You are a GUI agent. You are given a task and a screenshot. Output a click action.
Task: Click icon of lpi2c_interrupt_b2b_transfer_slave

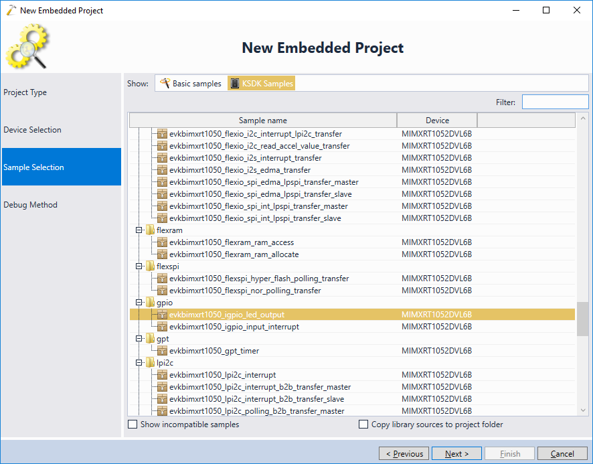point(162,399)
